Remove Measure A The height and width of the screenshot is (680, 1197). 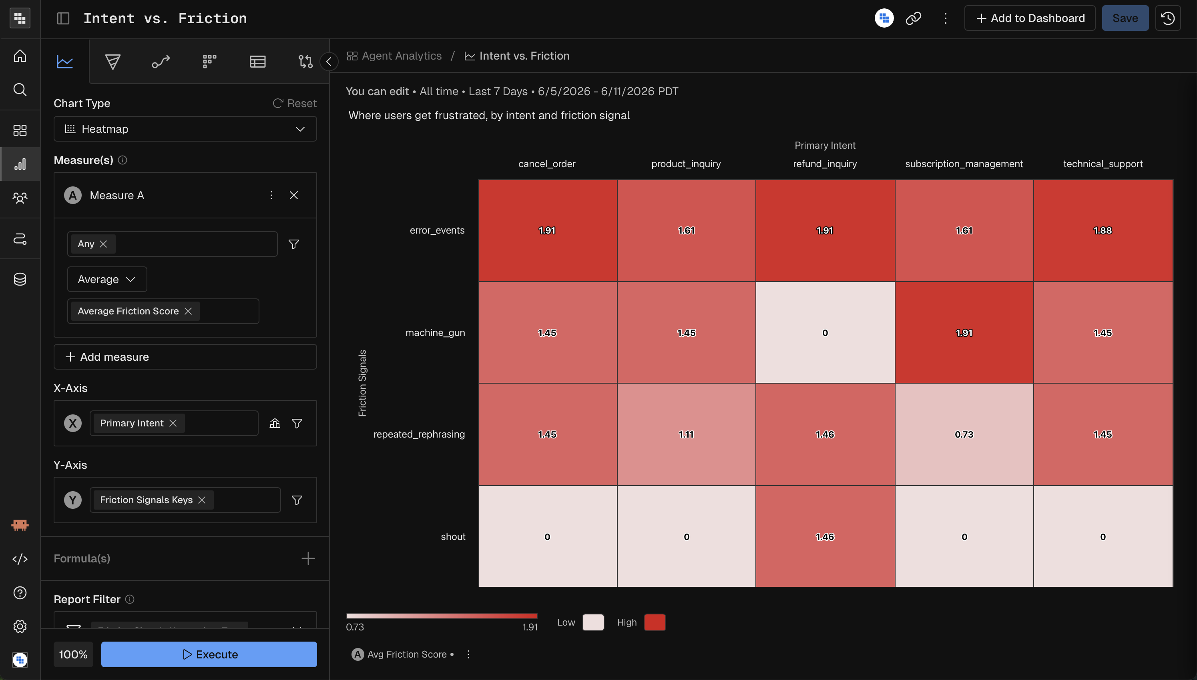point(293,195)
